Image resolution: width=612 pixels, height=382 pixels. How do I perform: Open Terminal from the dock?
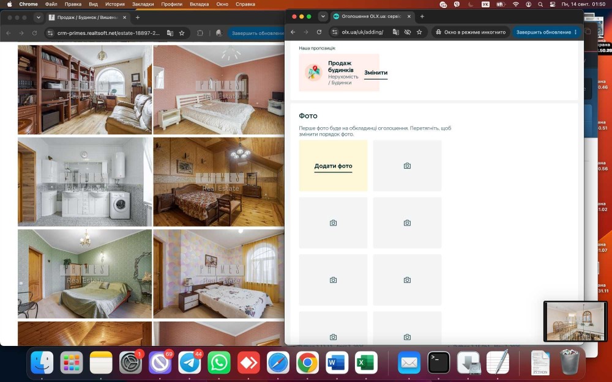(x=439, y=363)
